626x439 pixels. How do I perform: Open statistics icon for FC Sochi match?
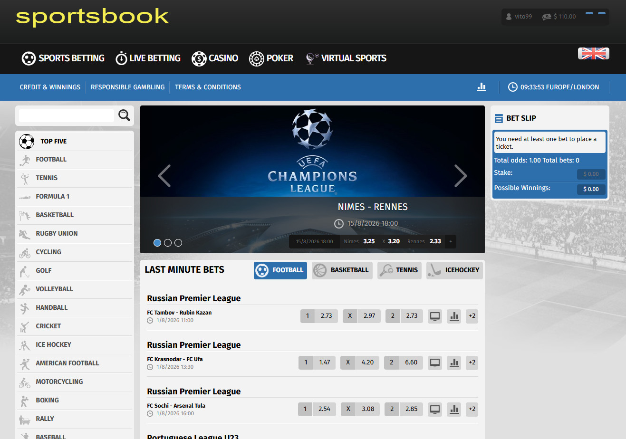pos(454,409)
